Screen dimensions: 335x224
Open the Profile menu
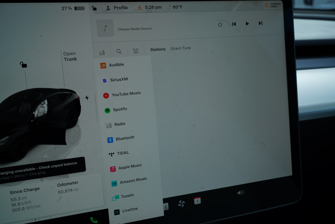coord(117,8)
